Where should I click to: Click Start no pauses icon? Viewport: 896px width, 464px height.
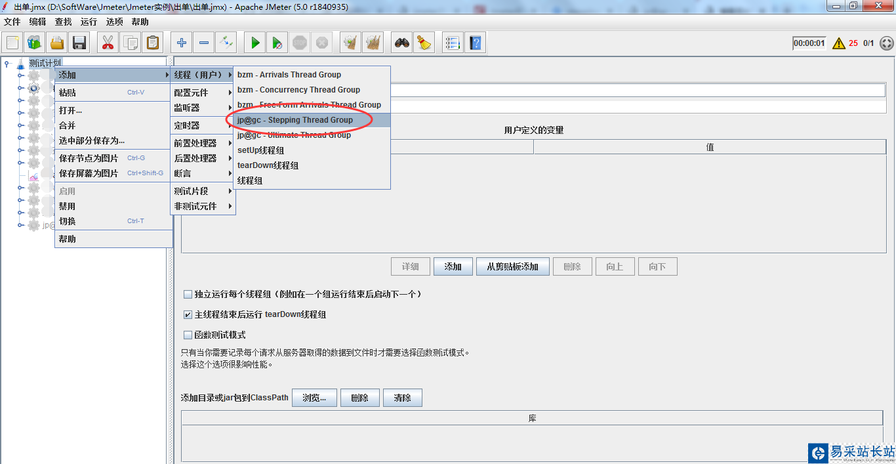coord(277,43)
